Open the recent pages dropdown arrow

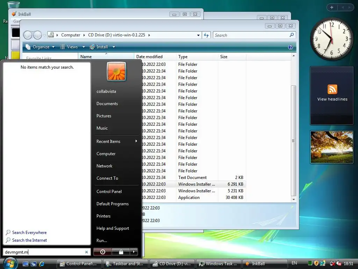(x=44, y=35)
